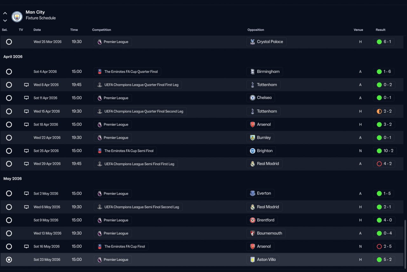Click the down chevron beside Man City badge
Screen dimensions: 407x272
coord(5,20)
